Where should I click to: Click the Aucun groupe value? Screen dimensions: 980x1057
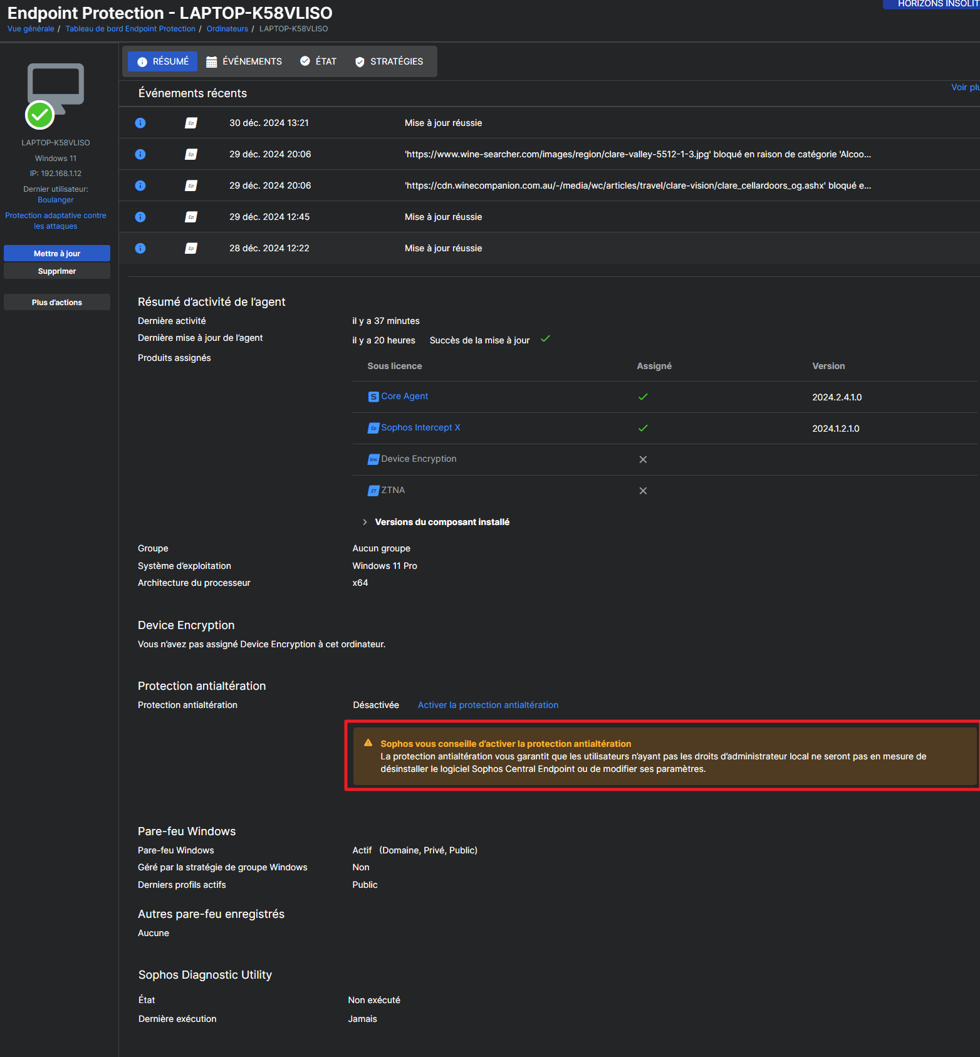[x=382, y=548]
